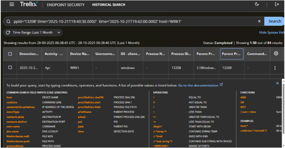The height and width of the screenshot is (148, 285).
Task: Click the Endpoint Security heading
Action: (65, 5)
